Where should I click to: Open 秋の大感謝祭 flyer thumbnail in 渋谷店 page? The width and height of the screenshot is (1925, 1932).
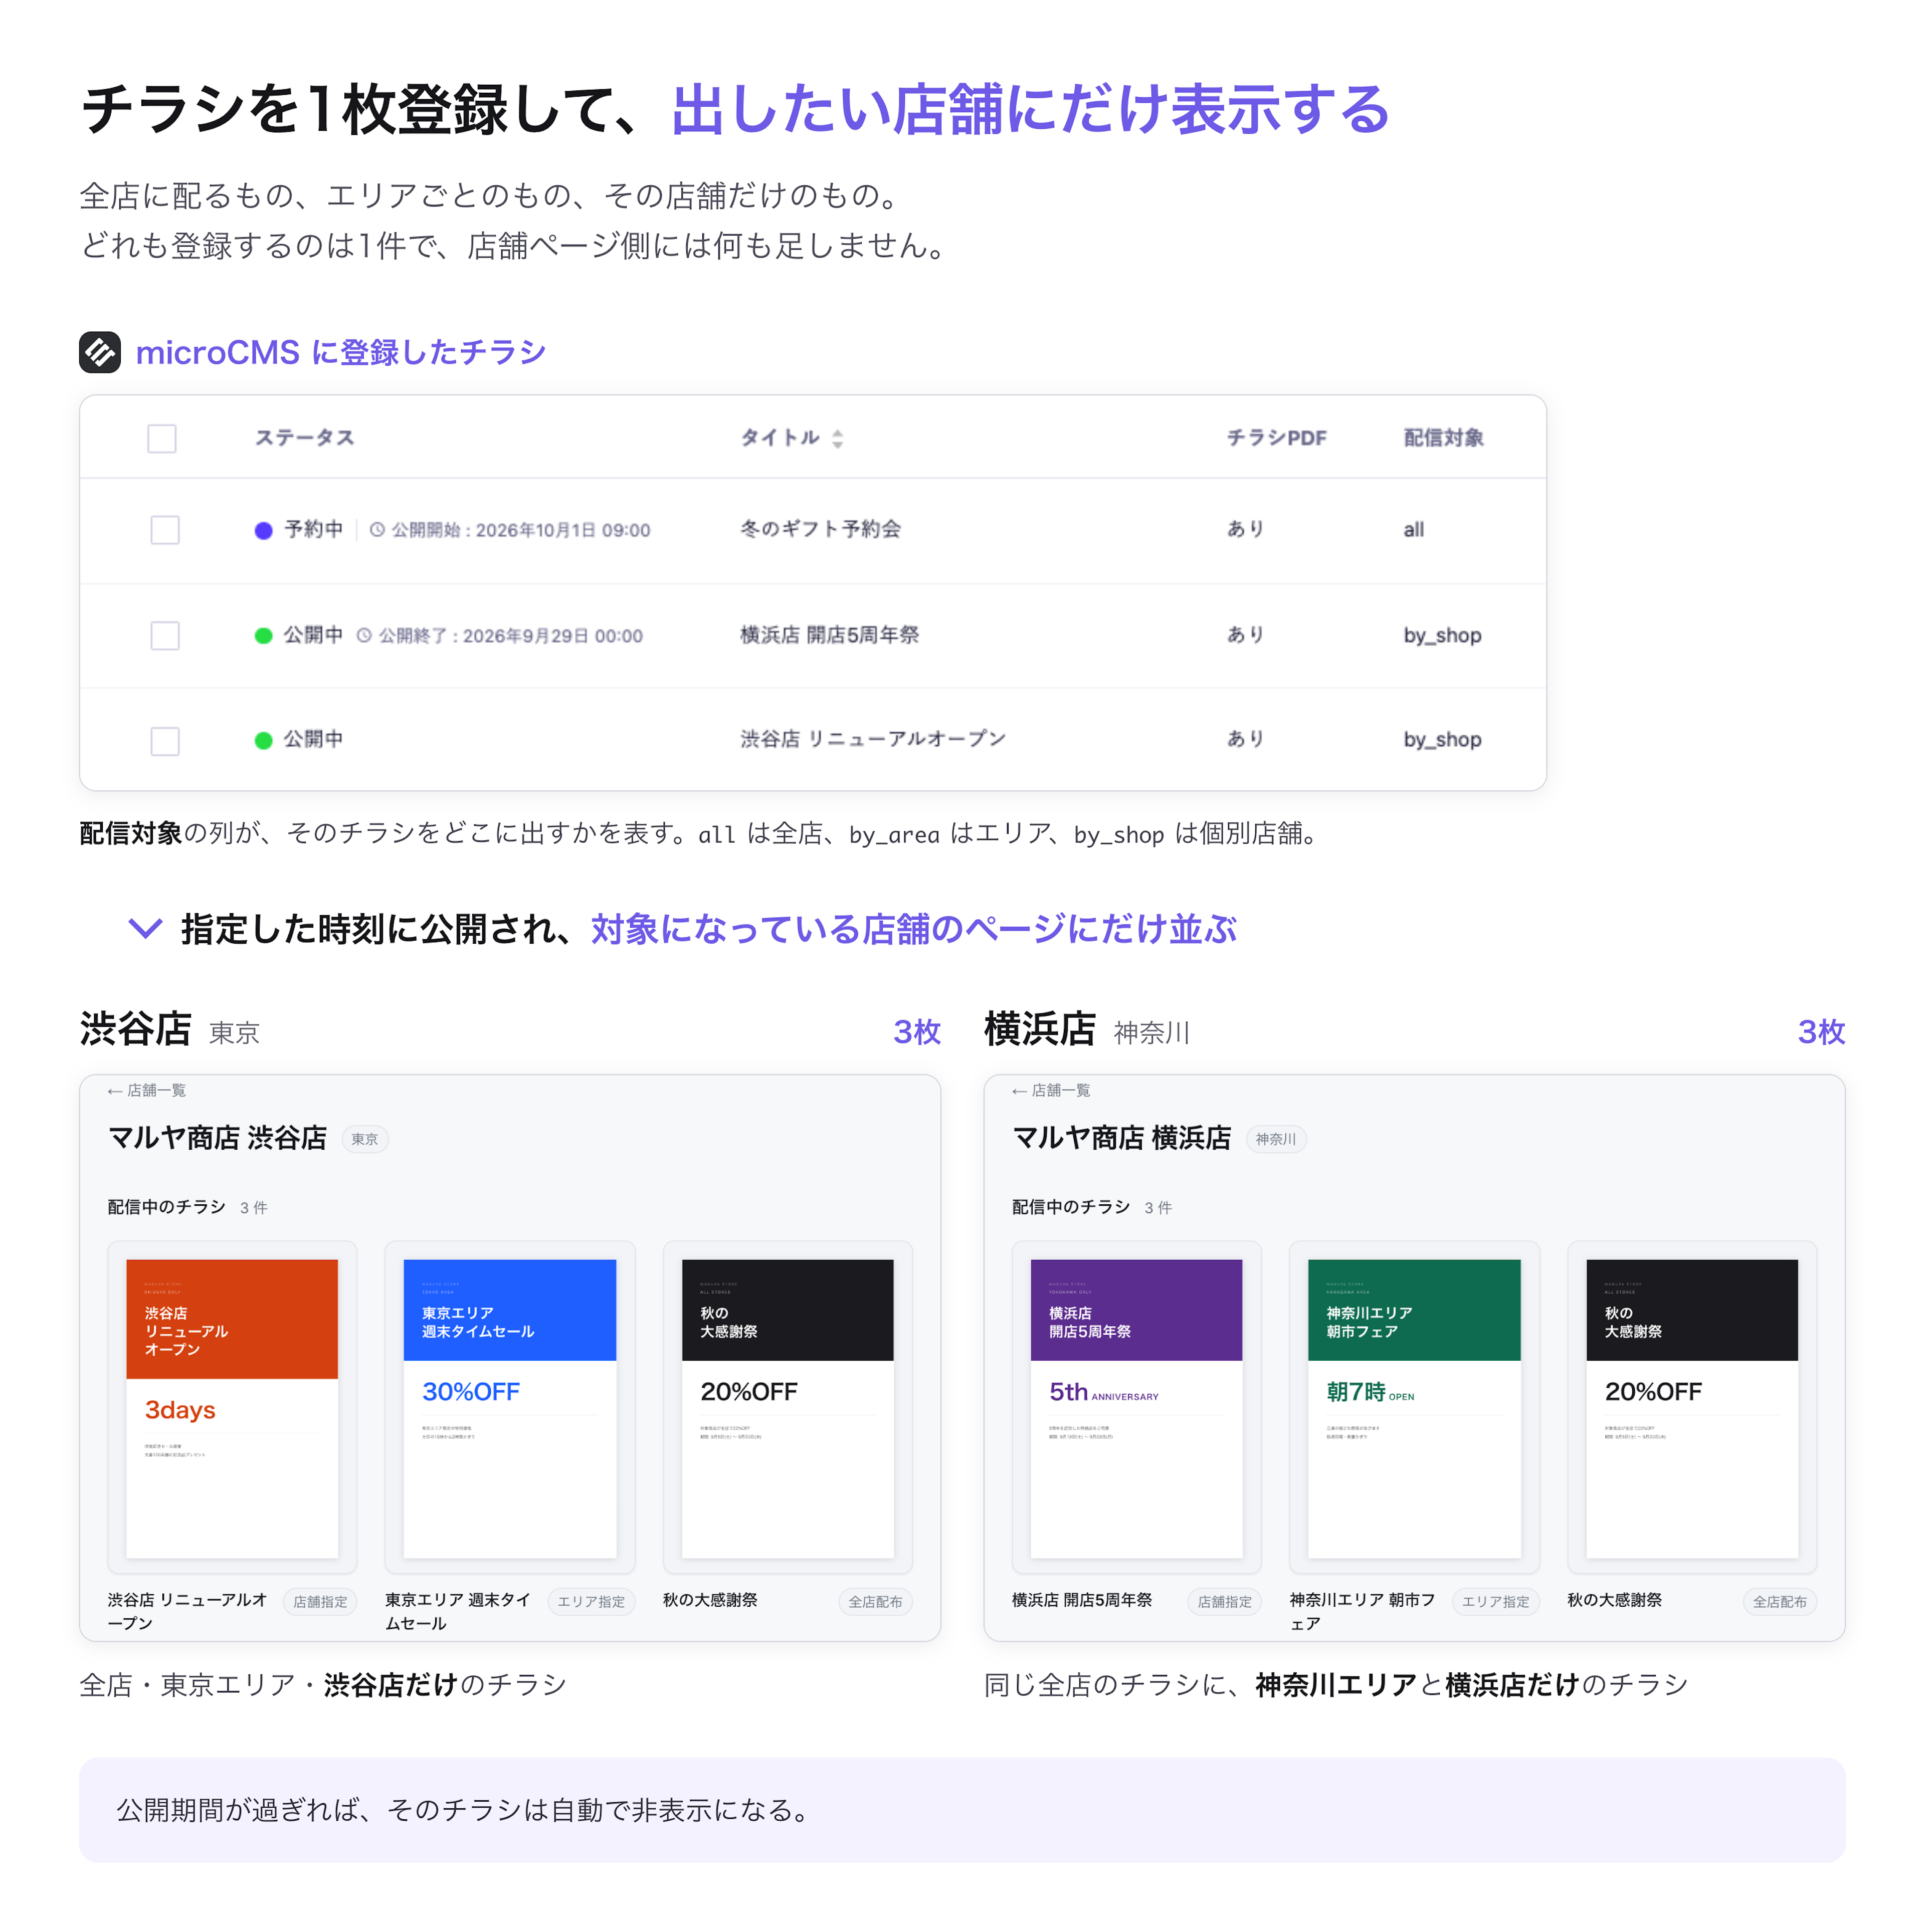click(788, 1408)
